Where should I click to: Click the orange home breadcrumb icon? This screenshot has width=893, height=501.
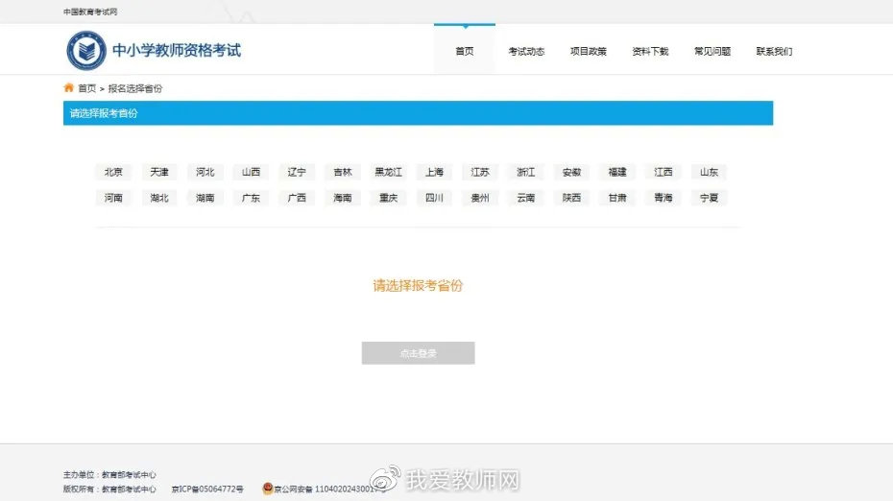(x=69, y=87)
